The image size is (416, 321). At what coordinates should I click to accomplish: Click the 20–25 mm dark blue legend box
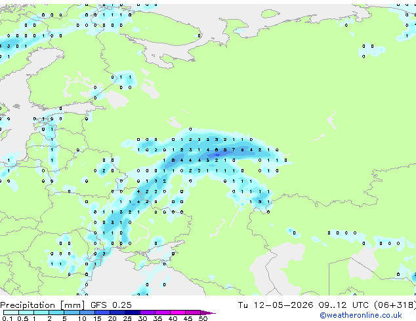[117, 312]
